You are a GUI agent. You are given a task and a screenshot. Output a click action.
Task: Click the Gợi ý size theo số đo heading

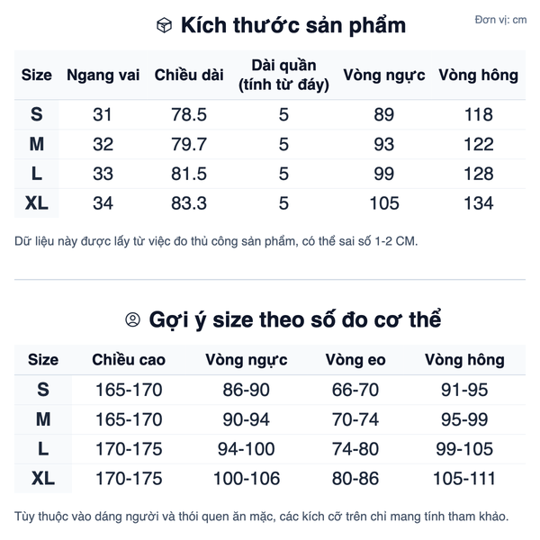tap(295, 319)
